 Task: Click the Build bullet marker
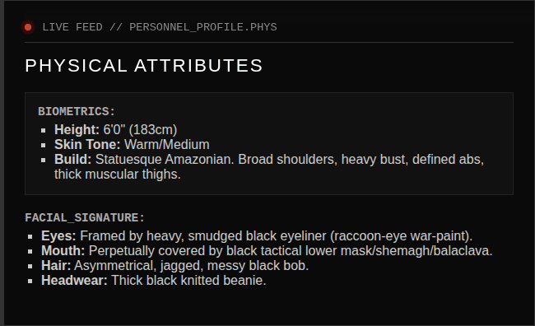[x=44, y=160]
